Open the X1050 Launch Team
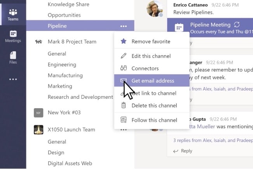The height and width of the screenshot is (169, 253). (71, 129)
